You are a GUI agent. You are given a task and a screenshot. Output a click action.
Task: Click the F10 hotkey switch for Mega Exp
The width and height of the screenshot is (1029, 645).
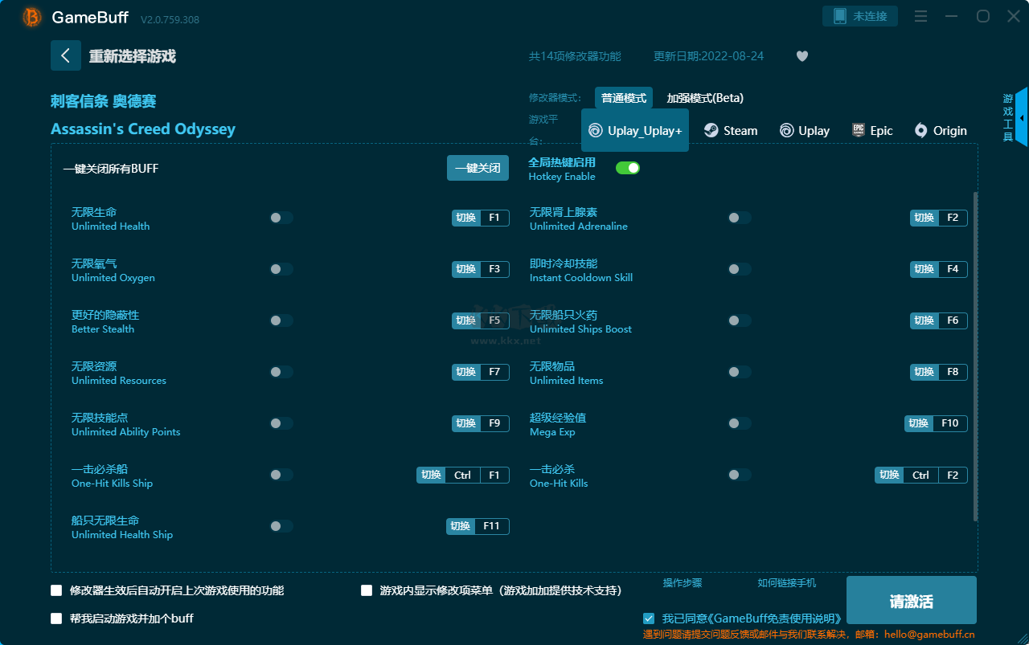pyautogui.click(x=936, y=423)
